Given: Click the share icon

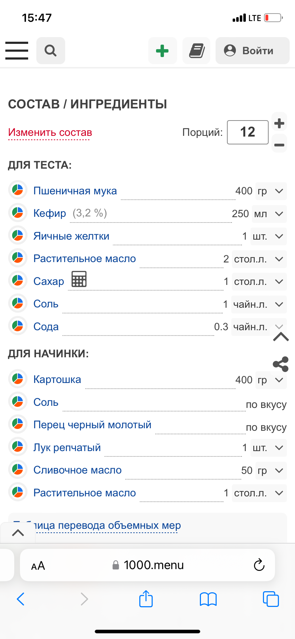Looking at the screenshot, I should (x=280, y=364).
